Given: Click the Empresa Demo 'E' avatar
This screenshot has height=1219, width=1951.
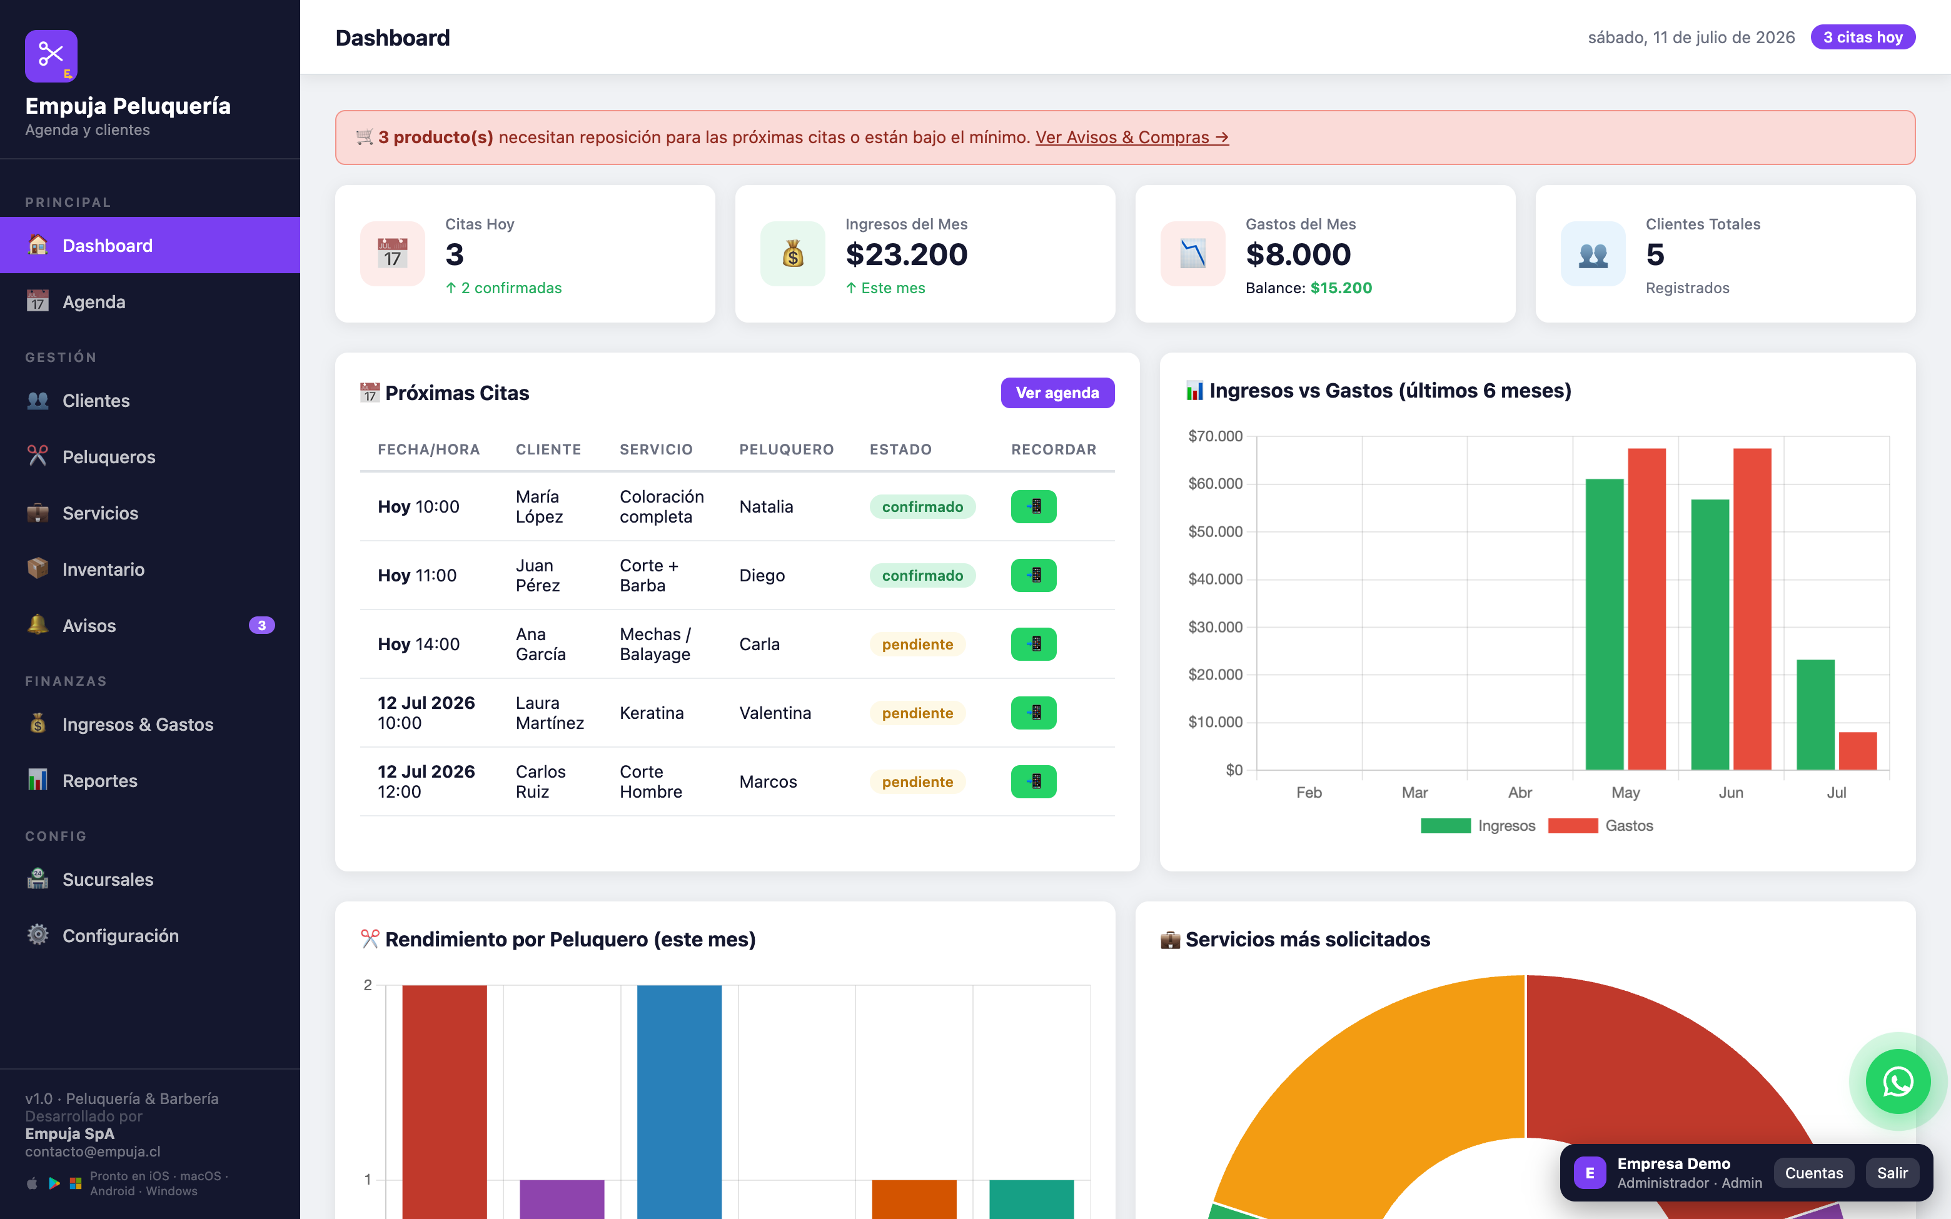Looking at the screenshot, I should point(1590,1173).
